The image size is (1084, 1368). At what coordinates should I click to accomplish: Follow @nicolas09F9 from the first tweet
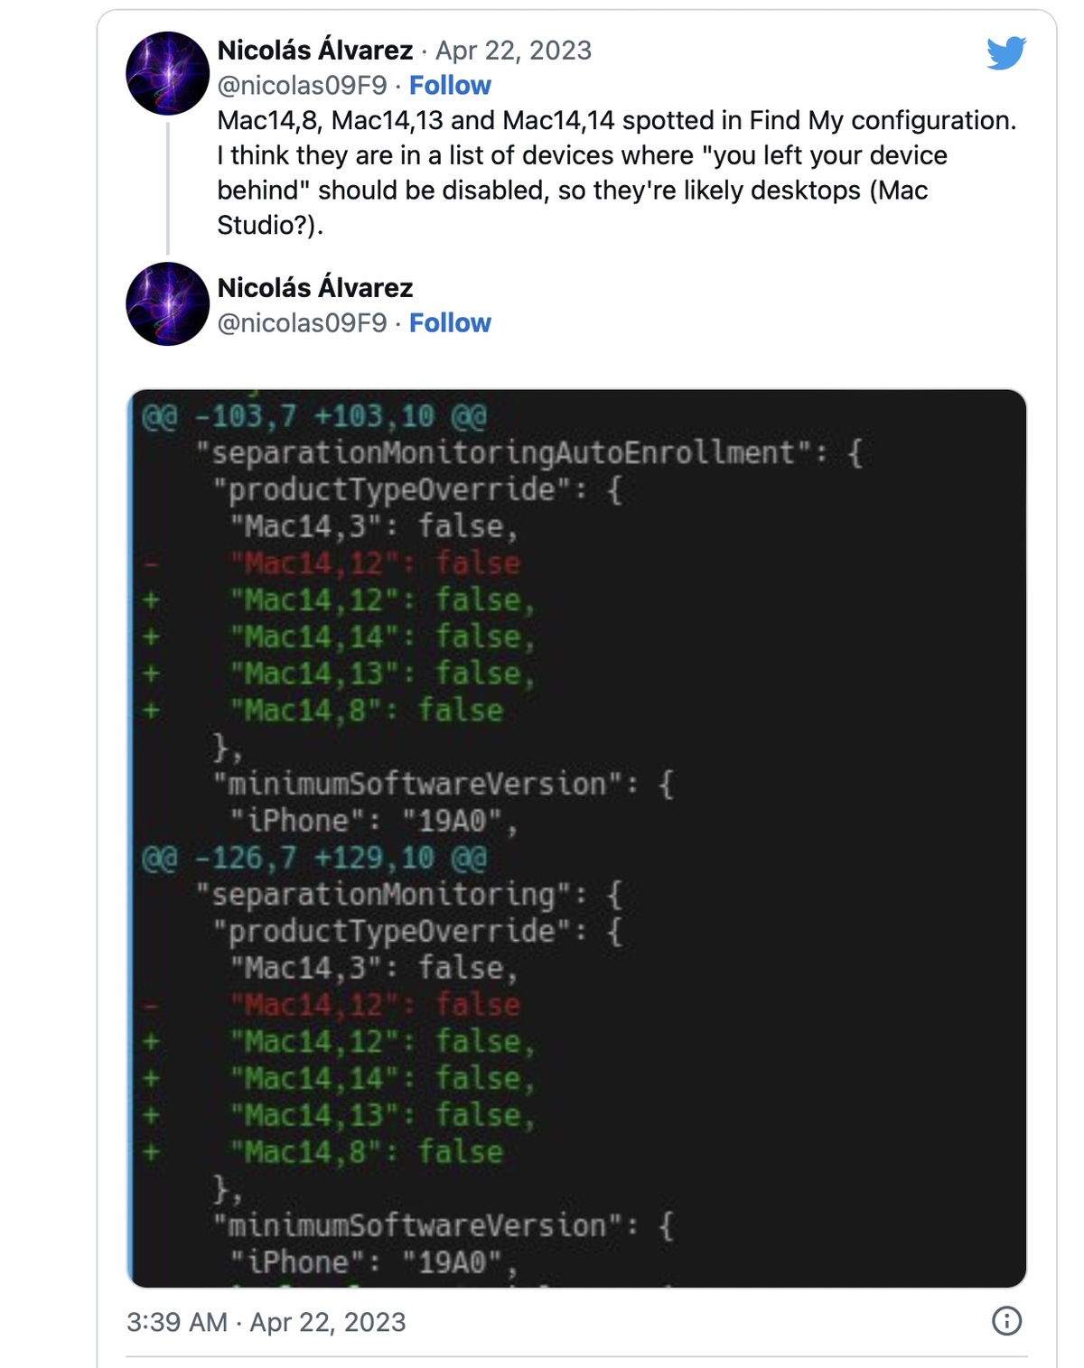[450, 85]
